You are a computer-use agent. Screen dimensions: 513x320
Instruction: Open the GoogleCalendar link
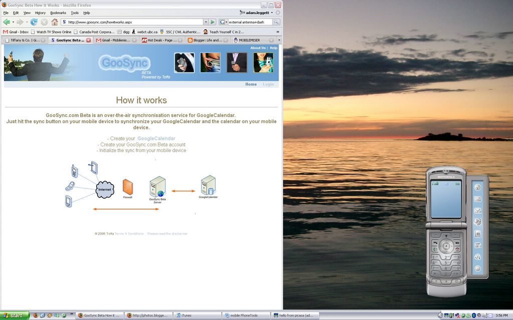click(156, 138)
